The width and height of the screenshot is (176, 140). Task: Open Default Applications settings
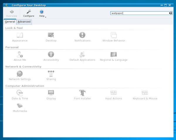click(82, 57)
